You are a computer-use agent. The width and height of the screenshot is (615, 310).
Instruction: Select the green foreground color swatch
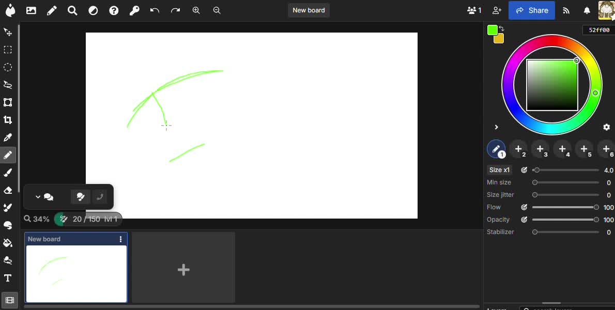492,30
